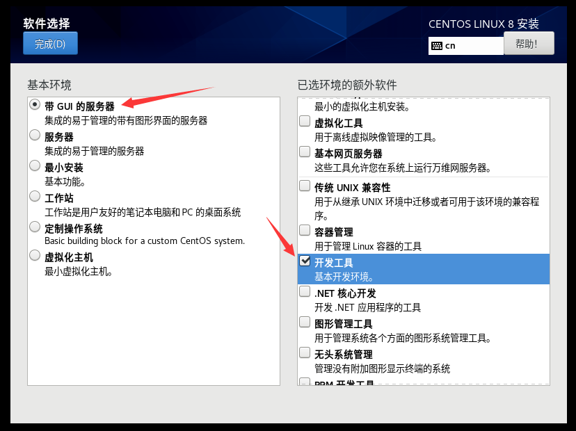The height and width of the screenshot is (431, 576).
Task: Click text 用于管理 Linux 容器的工具
Action: point(368,246)
